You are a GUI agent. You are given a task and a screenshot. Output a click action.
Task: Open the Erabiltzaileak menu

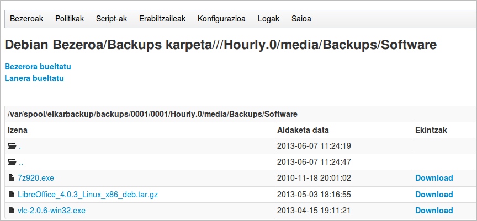click(x=162, y=19)
